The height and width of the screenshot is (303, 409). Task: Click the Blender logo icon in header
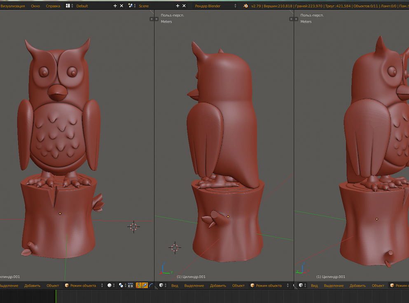point(246,6)
